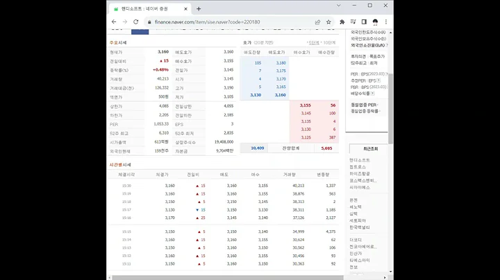
Task: Share this page from the address bar
Action: (x=317, y=22)
